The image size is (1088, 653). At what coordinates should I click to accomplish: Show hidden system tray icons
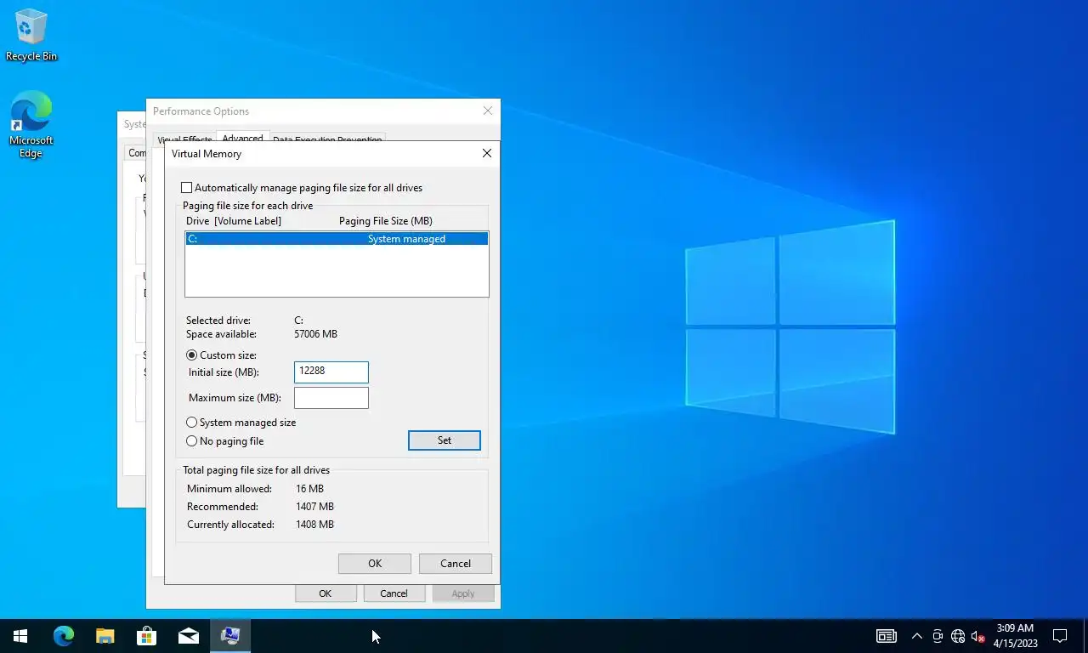tap(917, 636)
